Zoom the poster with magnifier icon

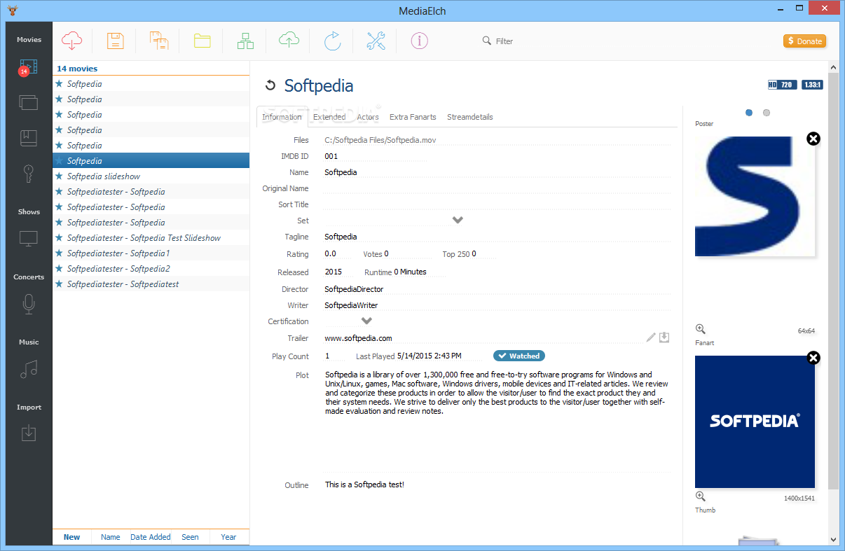click(700, 329)
